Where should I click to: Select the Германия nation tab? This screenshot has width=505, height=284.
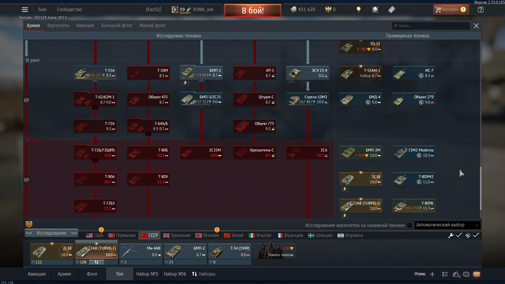(122, 235)
